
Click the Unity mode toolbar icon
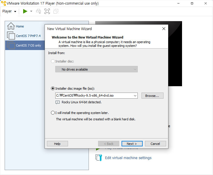click(56, 11)
